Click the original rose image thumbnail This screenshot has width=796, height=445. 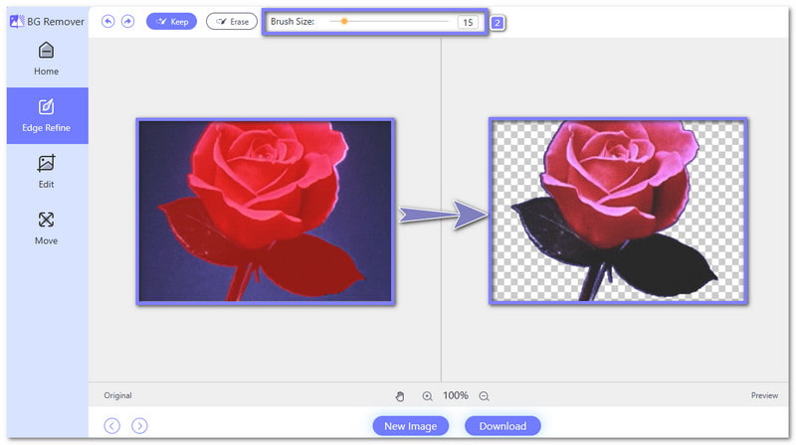[x=266, y=211]
